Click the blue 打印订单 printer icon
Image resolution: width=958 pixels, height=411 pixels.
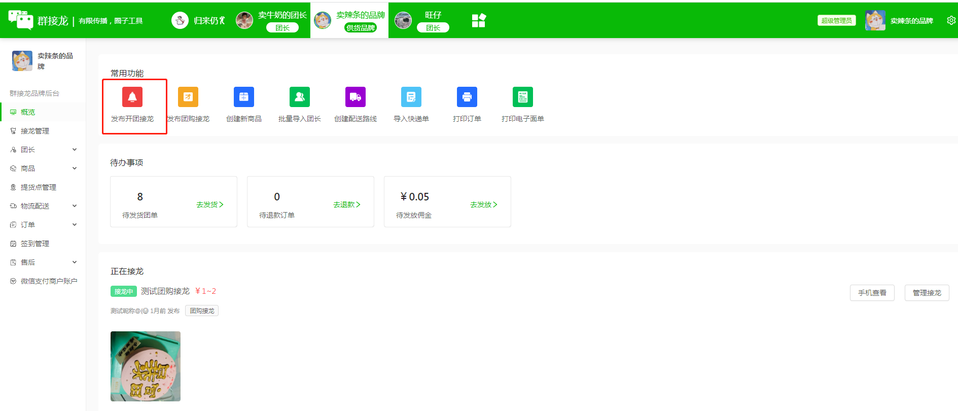(467, 97)
